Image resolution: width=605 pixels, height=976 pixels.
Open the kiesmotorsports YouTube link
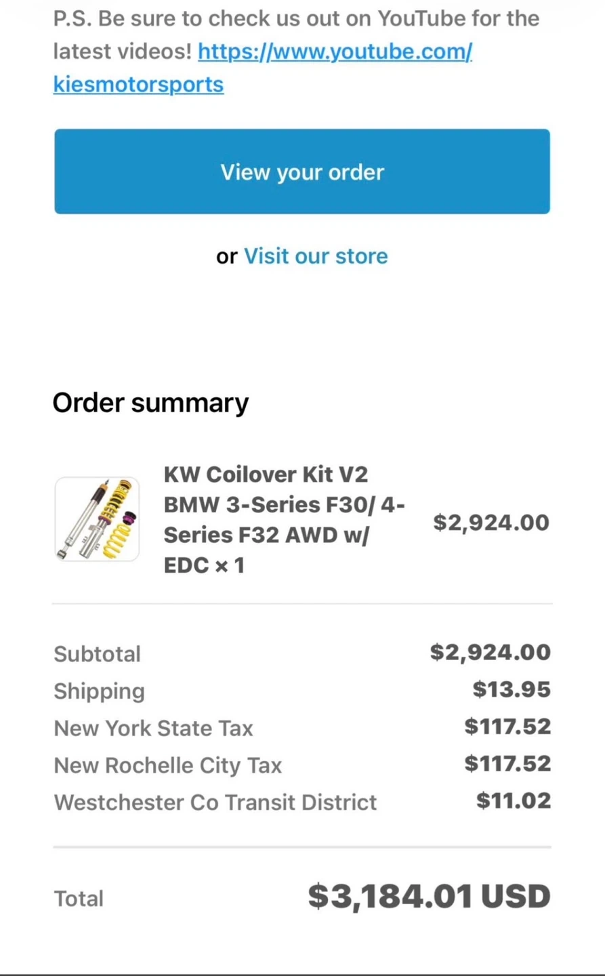point(335,52)
